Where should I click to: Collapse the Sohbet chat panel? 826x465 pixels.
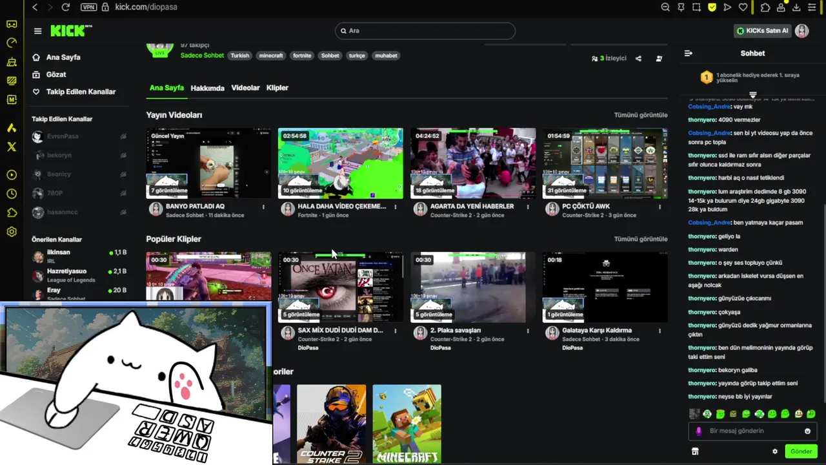689,54
